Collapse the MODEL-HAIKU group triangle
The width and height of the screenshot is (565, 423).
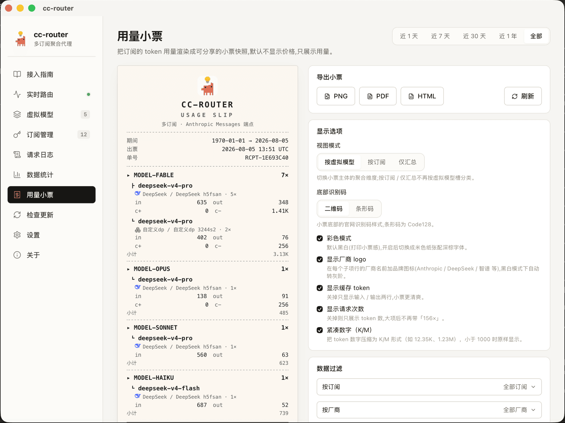pyautogui.click(x=129, y=378)
